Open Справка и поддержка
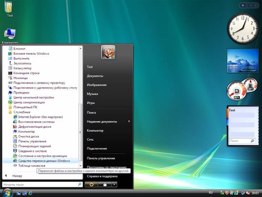The width and height of the screenshot is (262, 197). point(102,176)
